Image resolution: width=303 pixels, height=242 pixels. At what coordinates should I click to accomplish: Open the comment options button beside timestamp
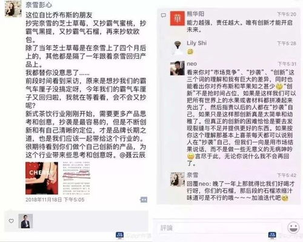click(x=144, y=200)
